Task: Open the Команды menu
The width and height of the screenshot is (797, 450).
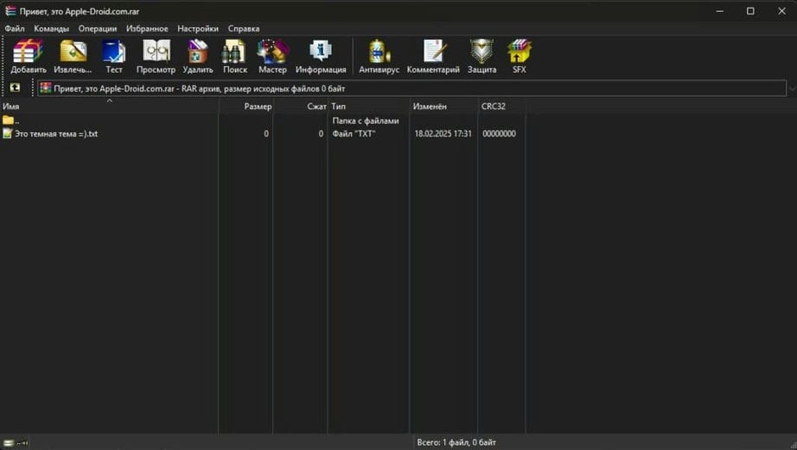Action: [x=51, y=29]
